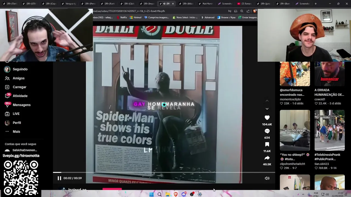
Task: Open the Telekinesis prank thumbnail
Action: pos(329,130)
